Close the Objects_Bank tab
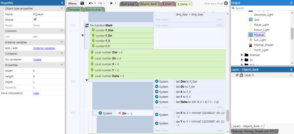Image resolution: width=294 pixels, height=134 pixels. point(159,4)
